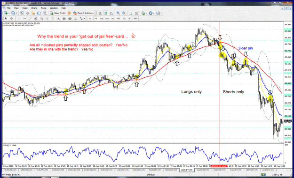Select the Vertical Line tool
The image size is (294, 178).
tap(19, 18)
